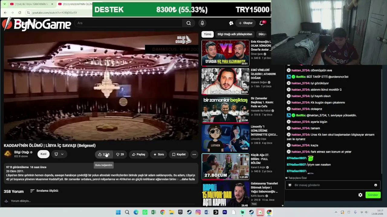
Task: Click the '358 Yorum' comments heading
Action: [x=14, y=191]
